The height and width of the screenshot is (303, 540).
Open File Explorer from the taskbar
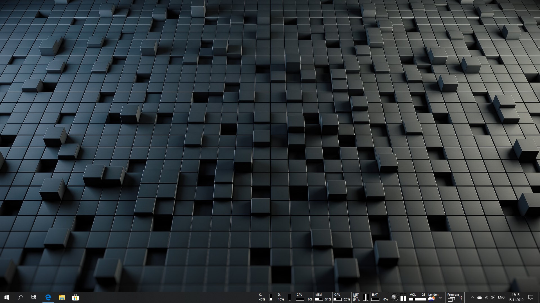tap(62, 297)
